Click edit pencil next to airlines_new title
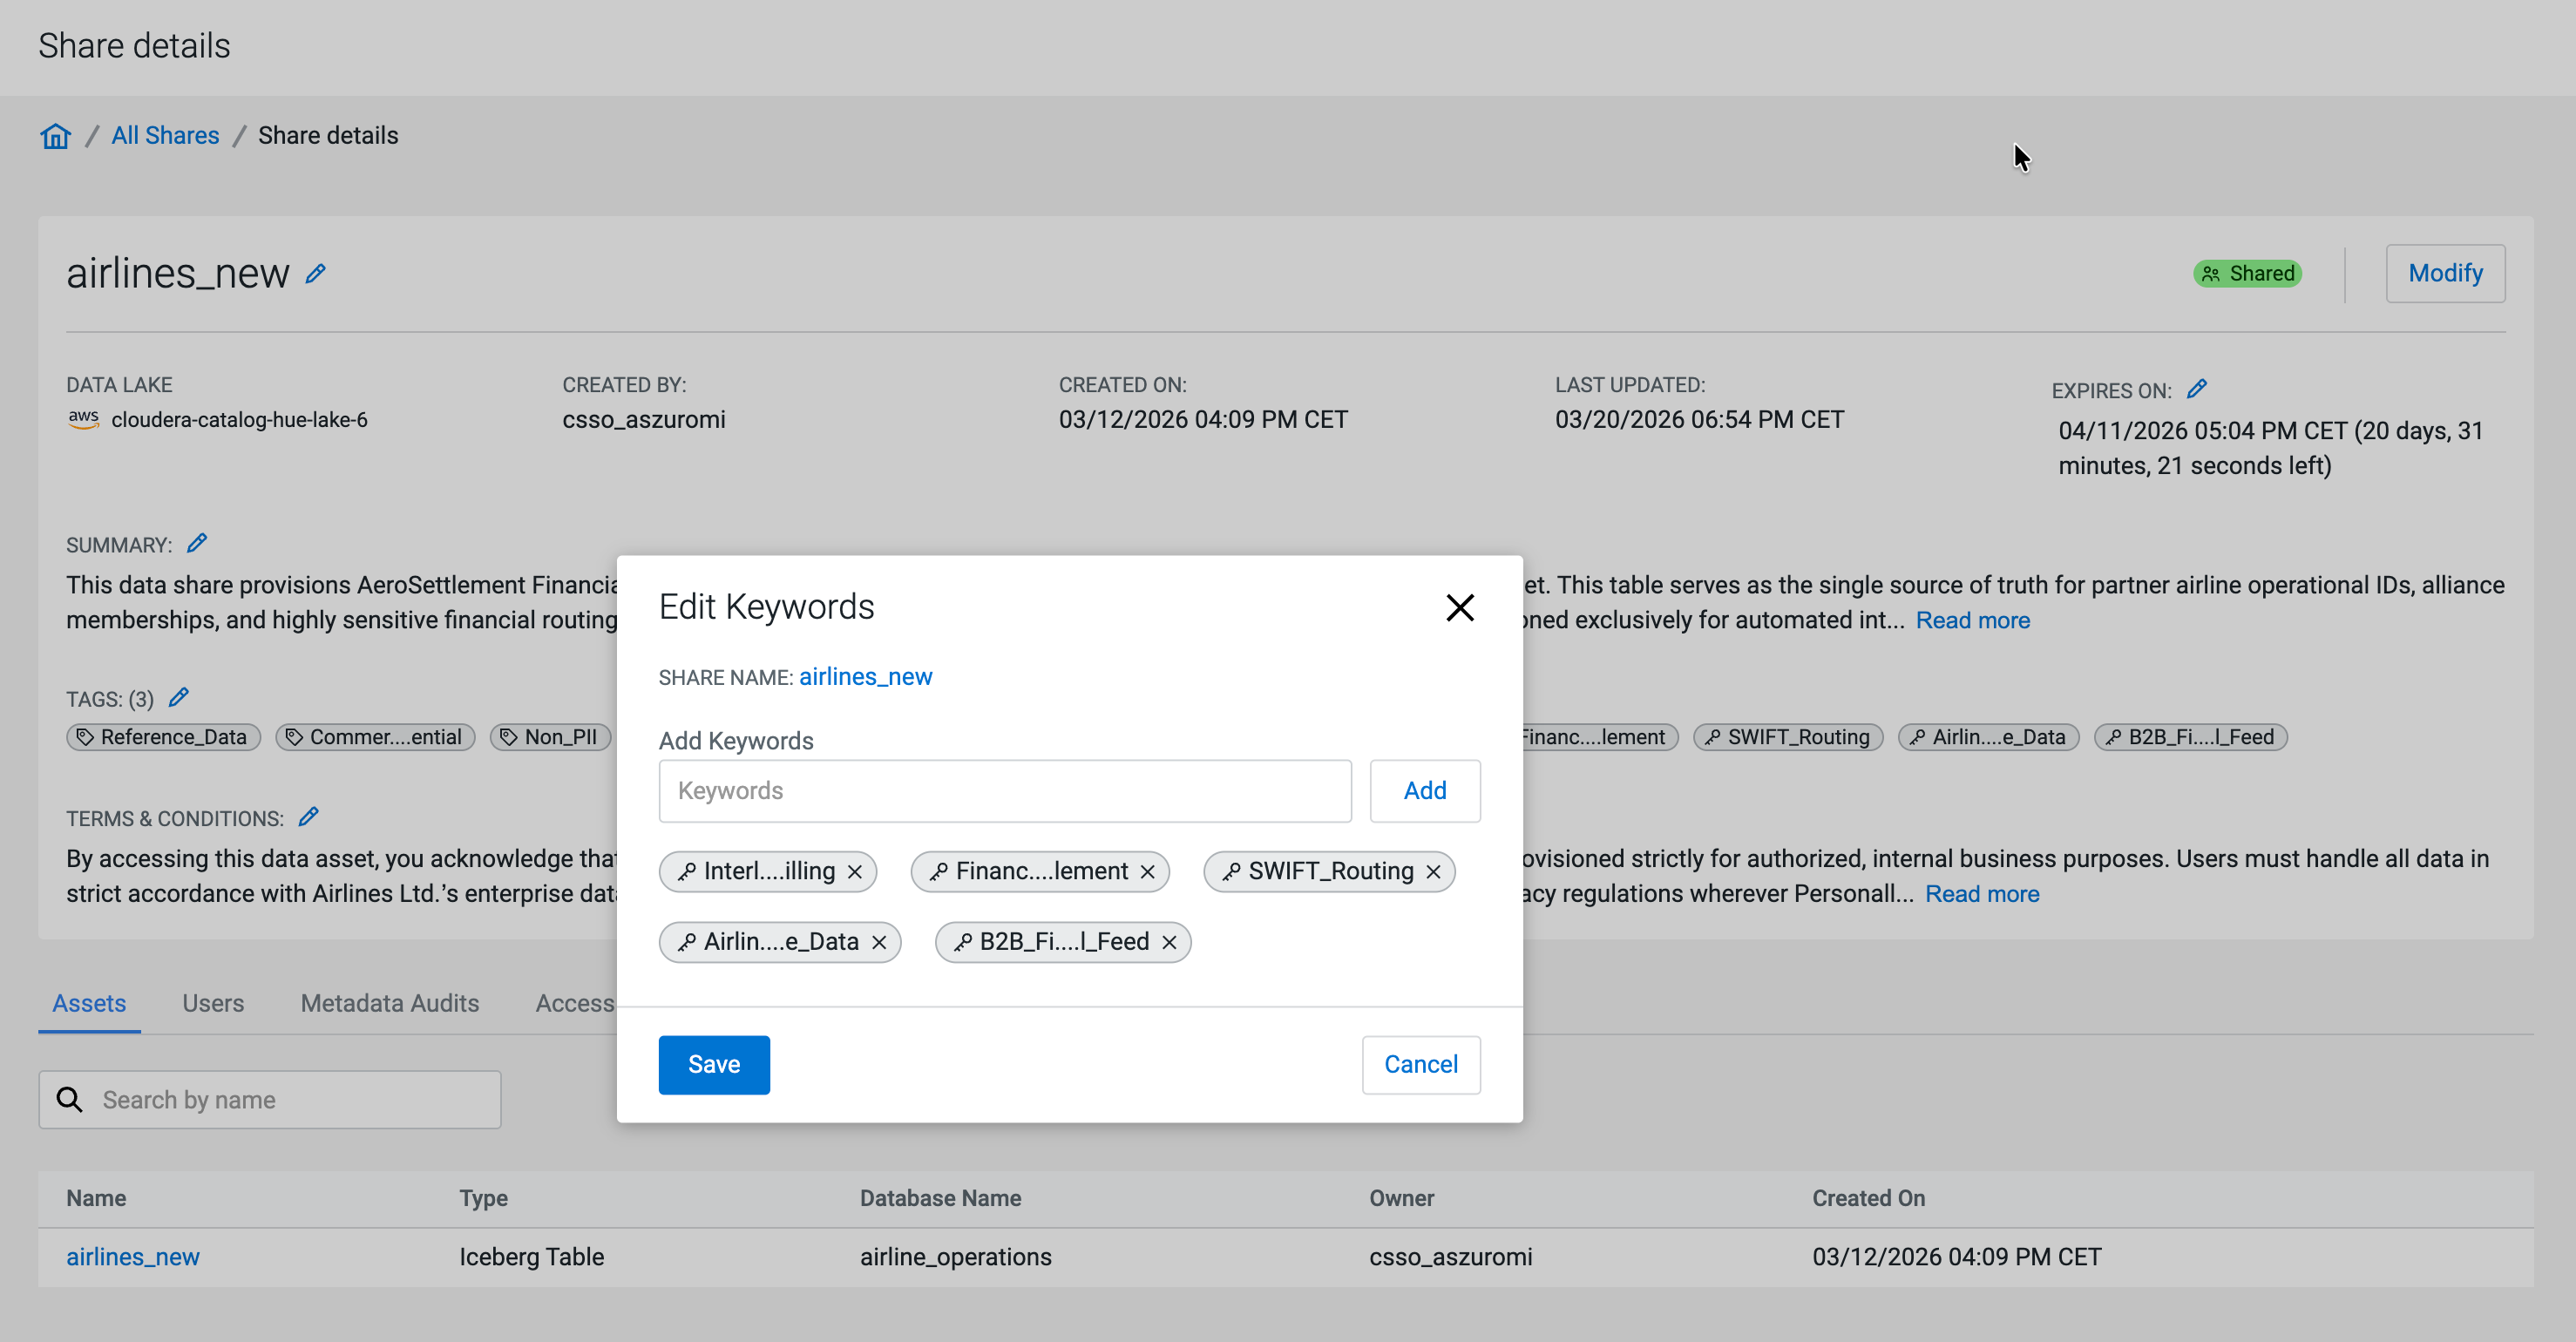The width and height of the screenshot is (2576, 1342). 316,273
